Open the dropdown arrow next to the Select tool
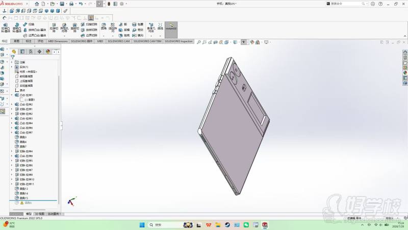Viewport: 408px width, 230px height. pyautogui.click(x=104, y=4)
